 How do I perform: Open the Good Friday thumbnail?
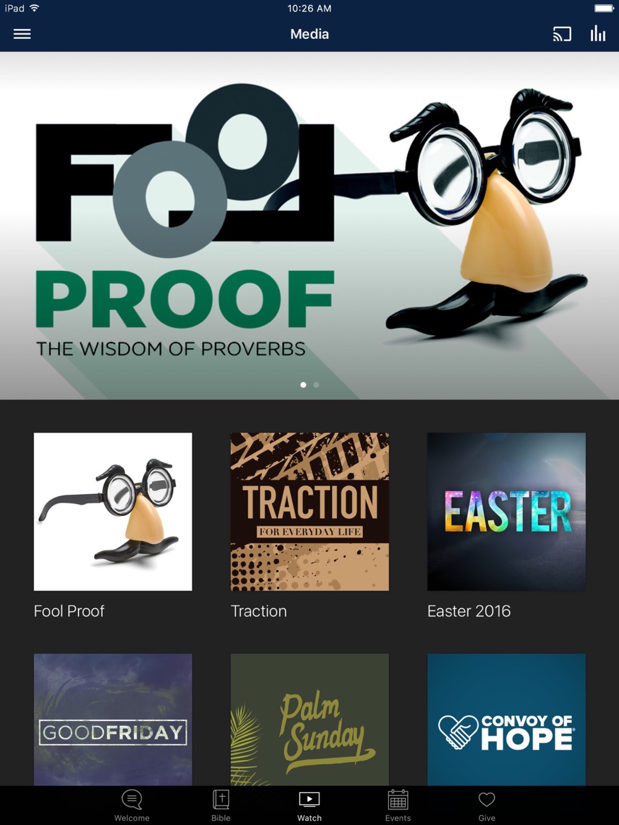pyautogui.click(x=113, y=720)
